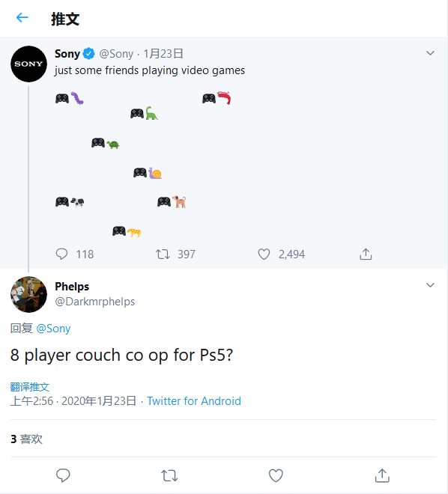Click the Sony verified badge icon
This screenshot has width=448, height=494.
pyautogui.click(x=88, y=54)
